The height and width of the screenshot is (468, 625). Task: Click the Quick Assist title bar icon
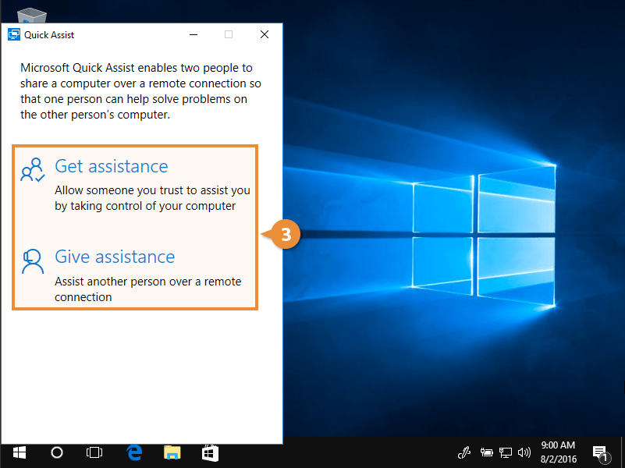tap(14, 34)
